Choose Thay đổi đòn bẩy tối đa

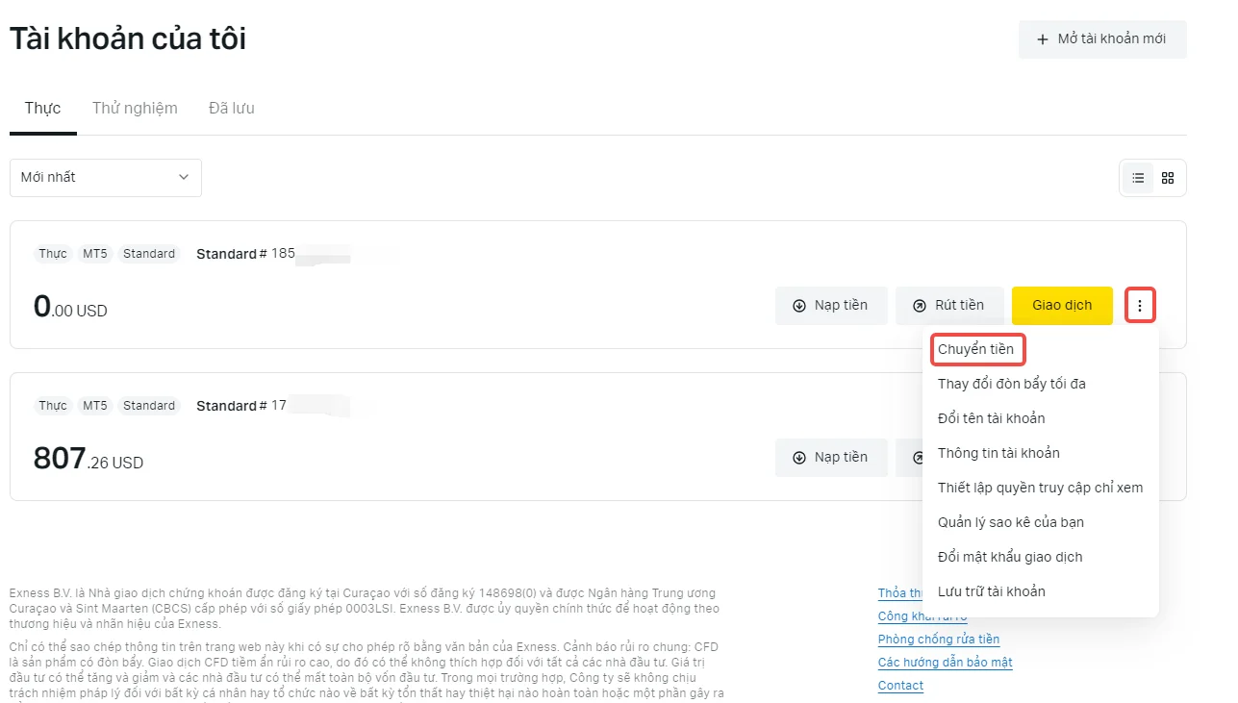(x=1012, y=384)
